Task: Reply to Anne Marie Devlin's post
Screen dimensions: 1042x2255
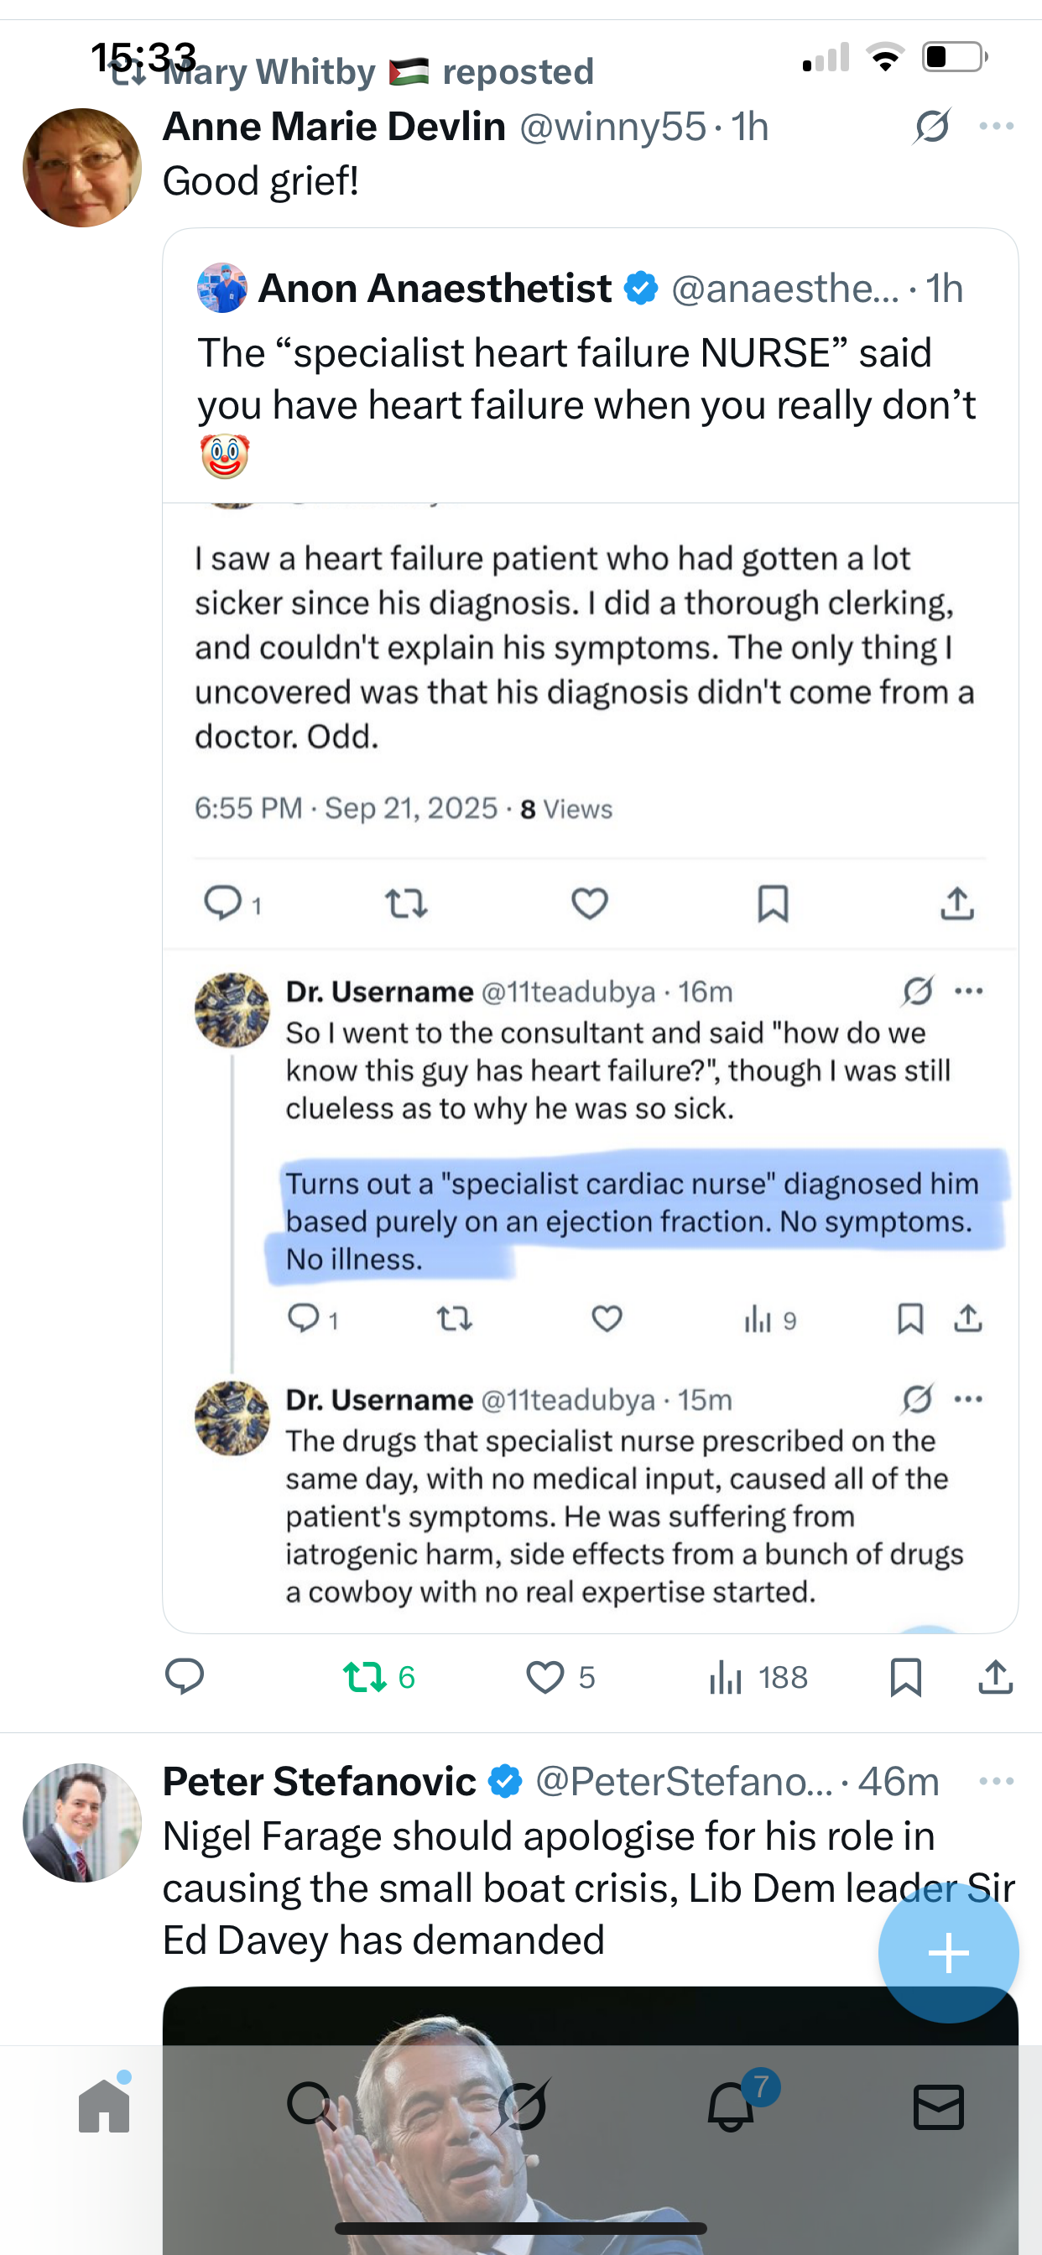Action: click(x=185, y=1677)
